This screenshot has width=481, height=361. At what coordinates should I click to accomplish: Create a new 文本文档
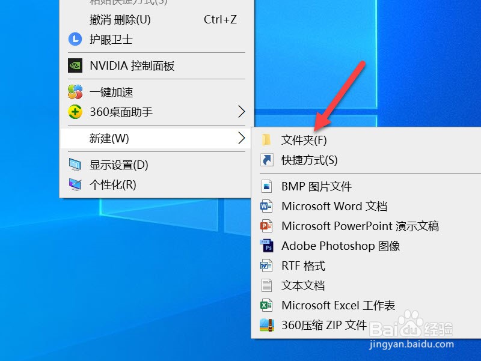click(x=367, y=285)
